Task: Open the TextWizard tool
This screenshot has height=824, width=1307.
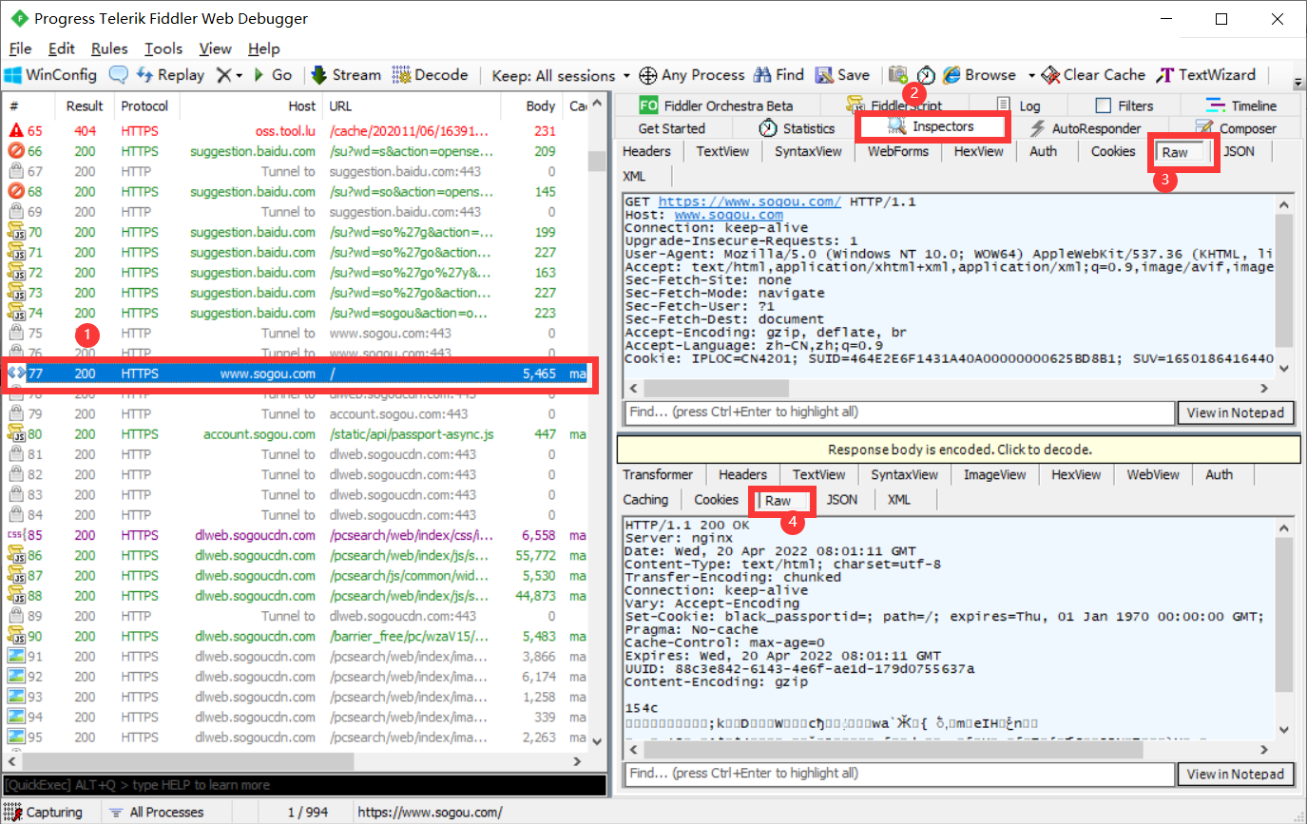Action: point(1205,75)
